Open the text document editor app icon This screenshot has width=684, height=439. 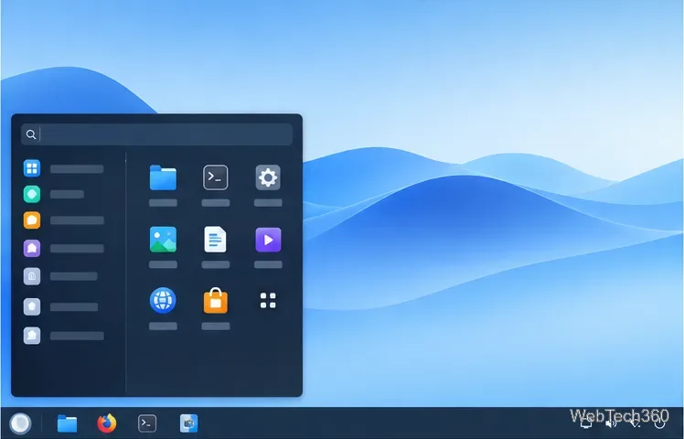point(216,240)
